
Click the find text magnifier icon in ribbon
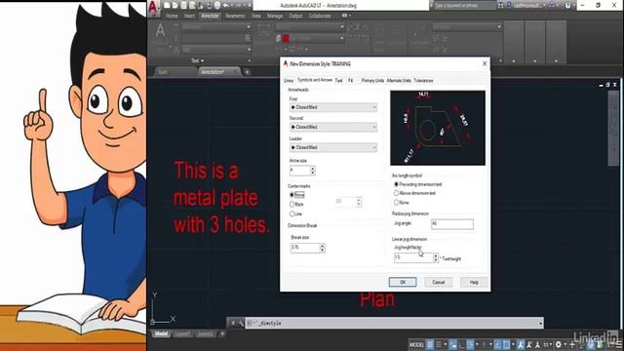(247, 38)
